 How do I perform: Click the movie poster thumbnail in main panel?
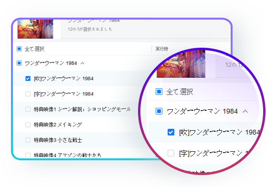point(35,29)
